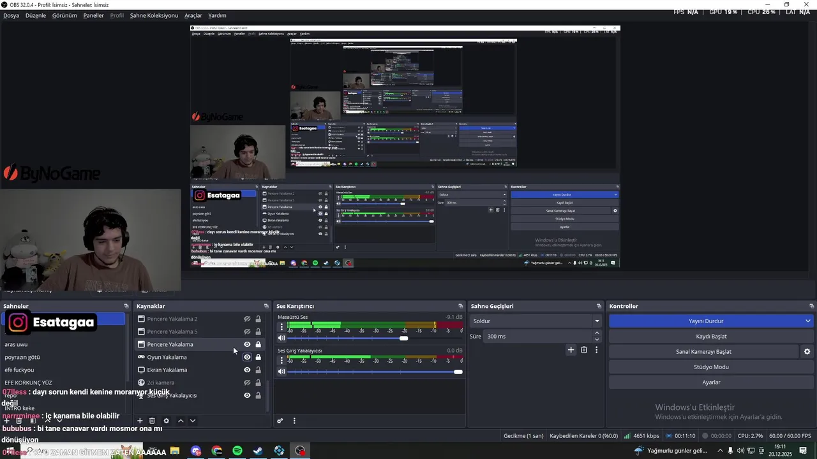
Task: Click the Ekran Yakalama monitor icon
Action: (x=141, y=370)
